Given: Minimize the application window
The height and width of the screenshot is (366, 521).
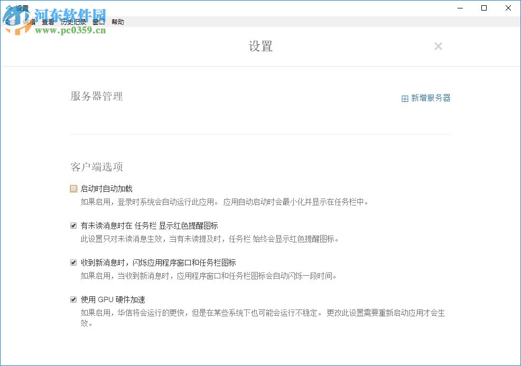Looking at the screenshot, I should tap(460, 8).
